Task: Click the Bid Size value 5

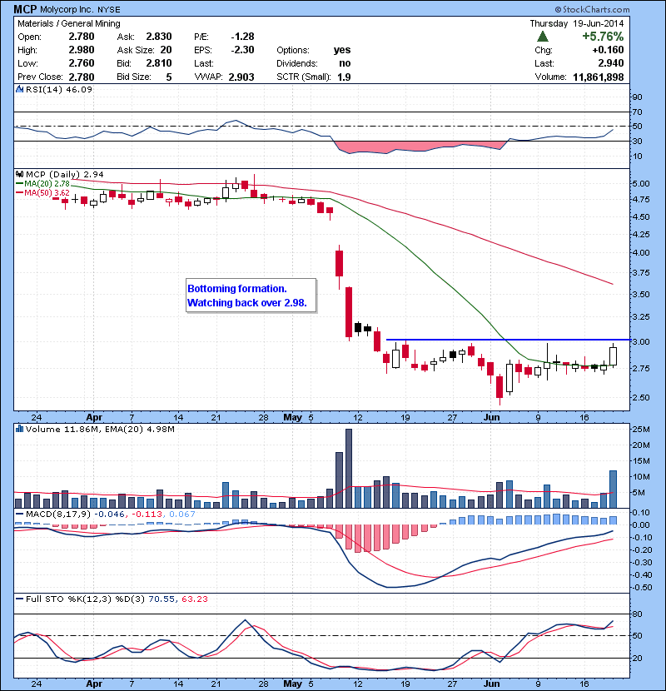Action: click(169, 77)
